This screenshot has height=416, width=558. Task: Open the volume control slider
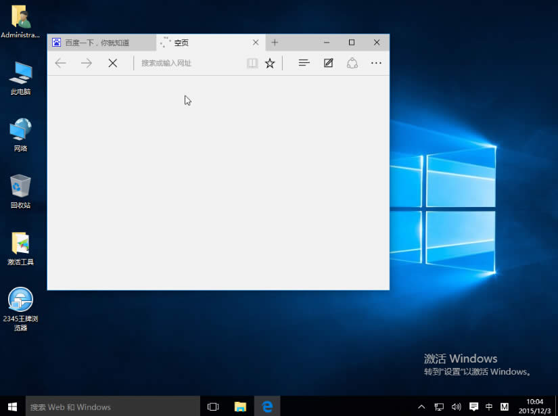click(x=457, y=407)
